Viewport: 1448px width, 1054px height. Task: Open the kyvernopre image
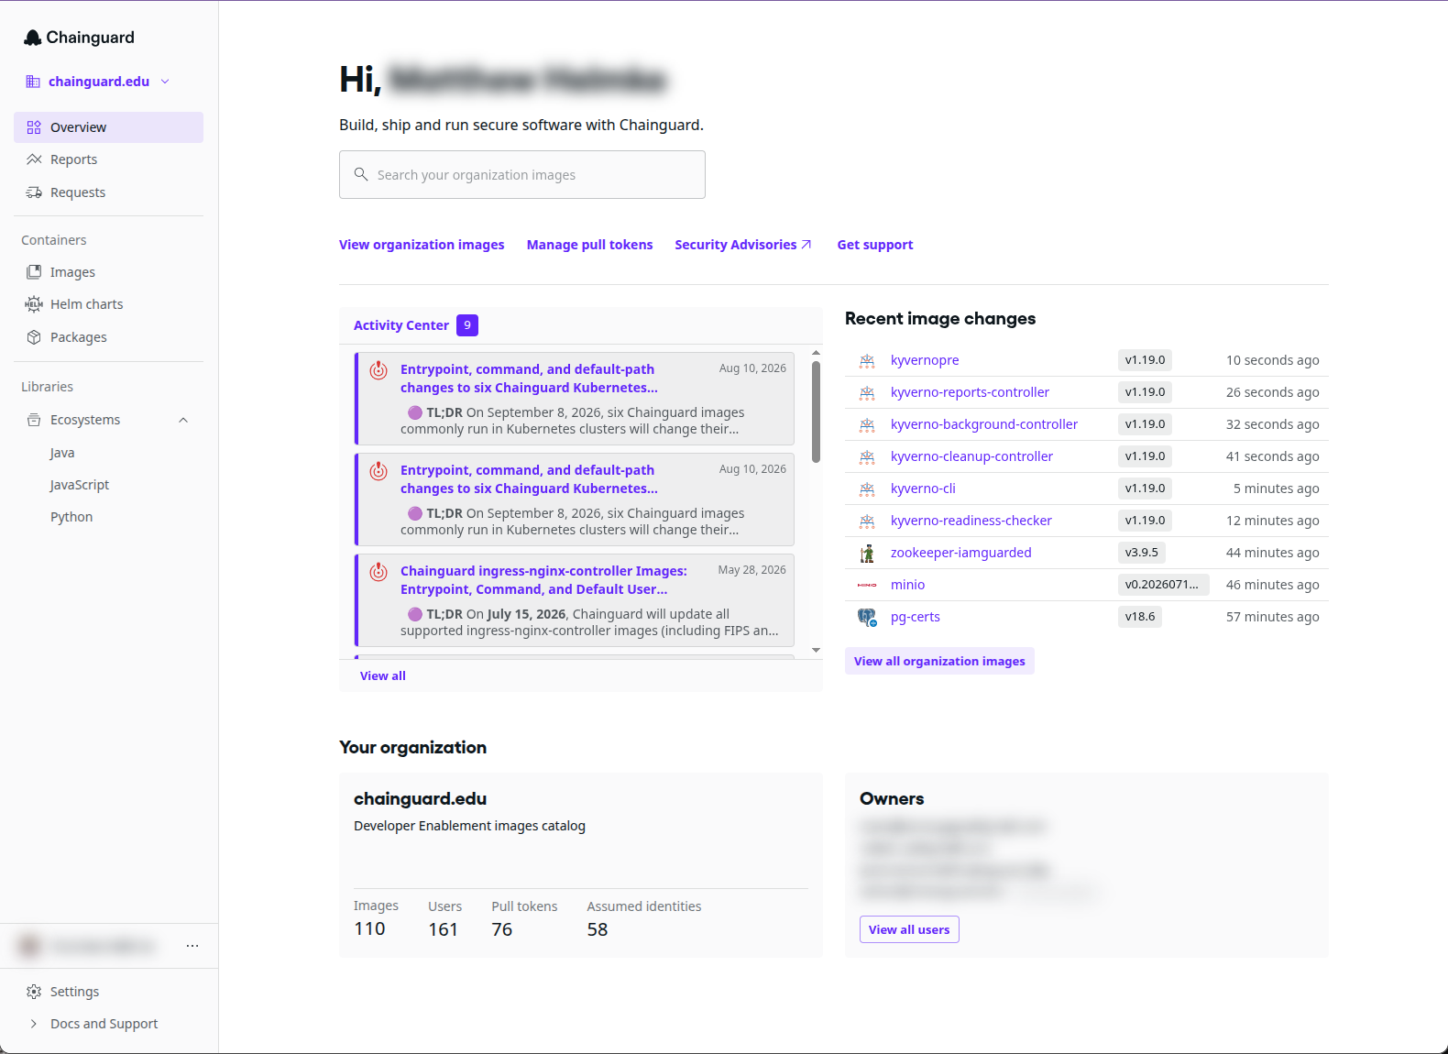925,360
